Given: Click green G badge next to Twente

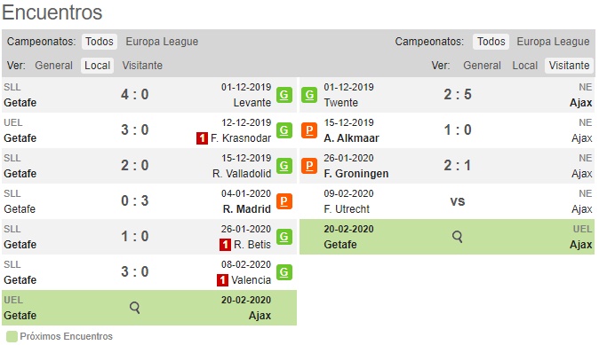Looking at the screenshot, I should [x=309, y=95].
